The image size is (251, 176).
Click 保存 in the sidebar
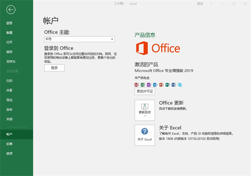pyautogui.click(x=9, y=52)
